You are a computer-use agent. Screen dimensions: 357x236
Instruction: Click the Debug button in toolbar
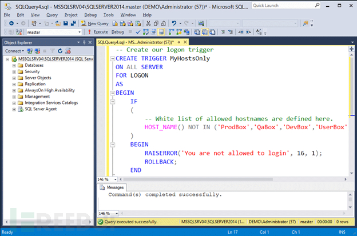[x=117, y=32]
